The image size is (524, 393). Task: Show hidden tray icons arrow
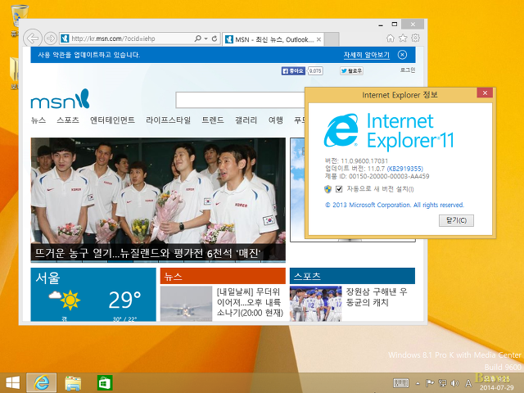pyautogui.click(x=418, y=383)
